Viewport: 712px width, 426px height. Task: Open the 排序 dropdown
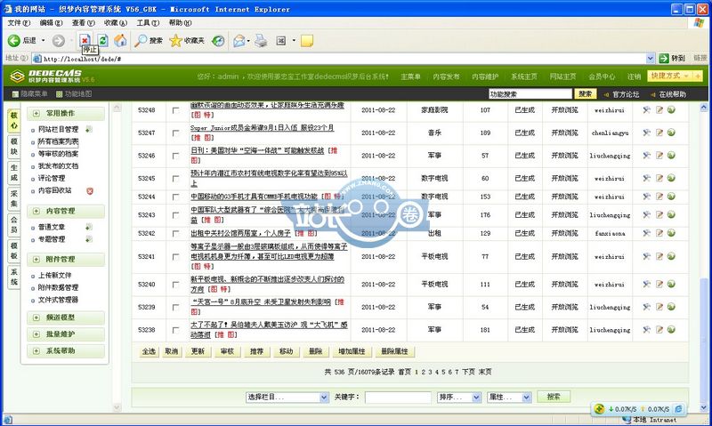459,398
